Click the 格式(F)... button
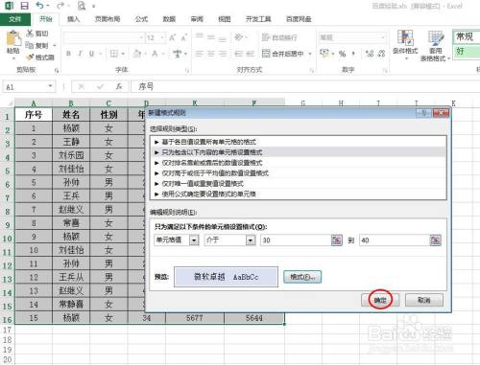Image resolution: width=480 pixels, height=365 pixels. pyautogui.click(x=302, y=277)
